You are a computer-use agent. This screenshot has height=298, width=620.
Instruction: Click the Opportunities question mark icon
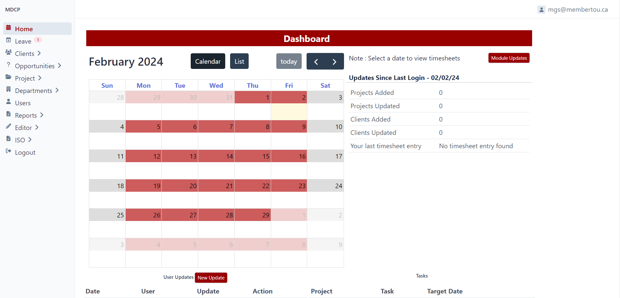tap(8, 65)
